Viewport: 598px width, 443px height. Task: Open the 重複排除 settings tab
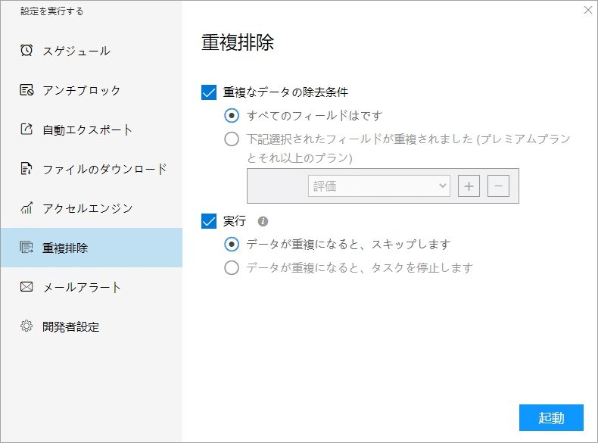(x=91, y=248)
